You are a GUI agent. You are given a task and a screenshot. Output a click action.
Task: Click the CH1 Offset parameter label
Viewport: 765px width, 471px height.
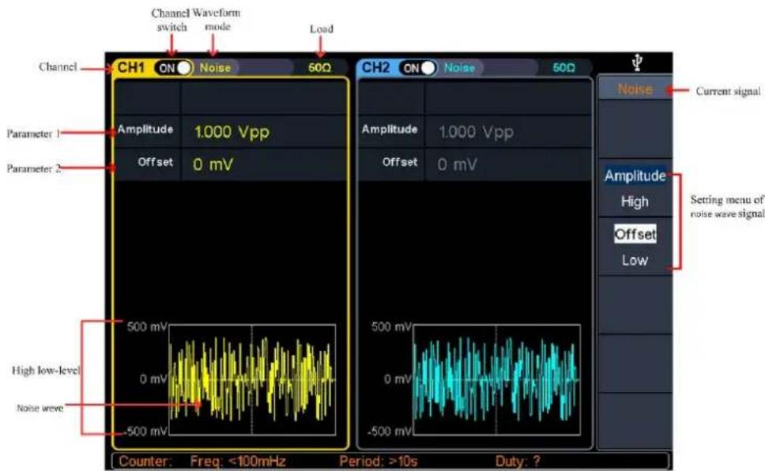tap(155, 162)
